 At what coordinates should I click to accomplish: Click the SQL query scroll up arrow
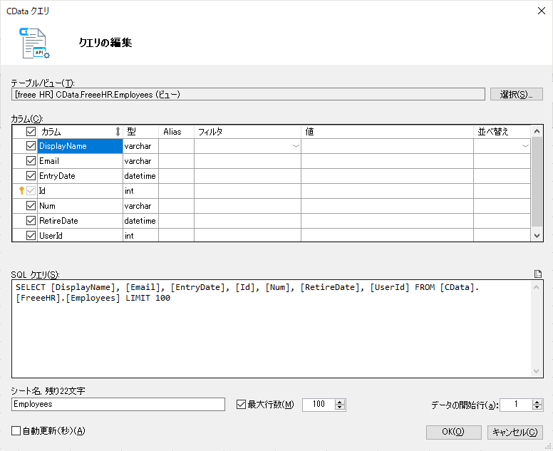pos(537,287)
